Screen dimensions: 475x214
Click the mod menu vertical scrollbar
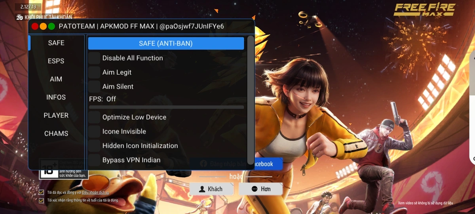[250, 100]
